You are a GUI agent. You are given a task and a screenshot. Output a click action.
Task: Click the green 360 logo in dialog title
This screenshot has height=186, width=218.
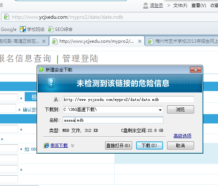click(41, 70)
